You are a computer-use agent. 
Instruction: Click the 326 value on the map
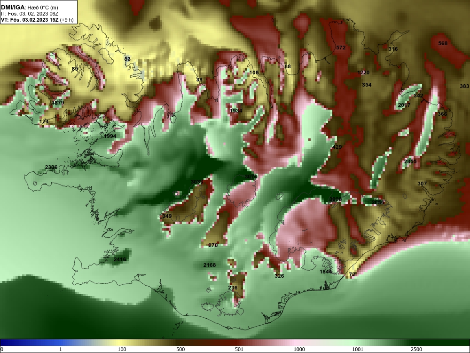tap(279, 275)
